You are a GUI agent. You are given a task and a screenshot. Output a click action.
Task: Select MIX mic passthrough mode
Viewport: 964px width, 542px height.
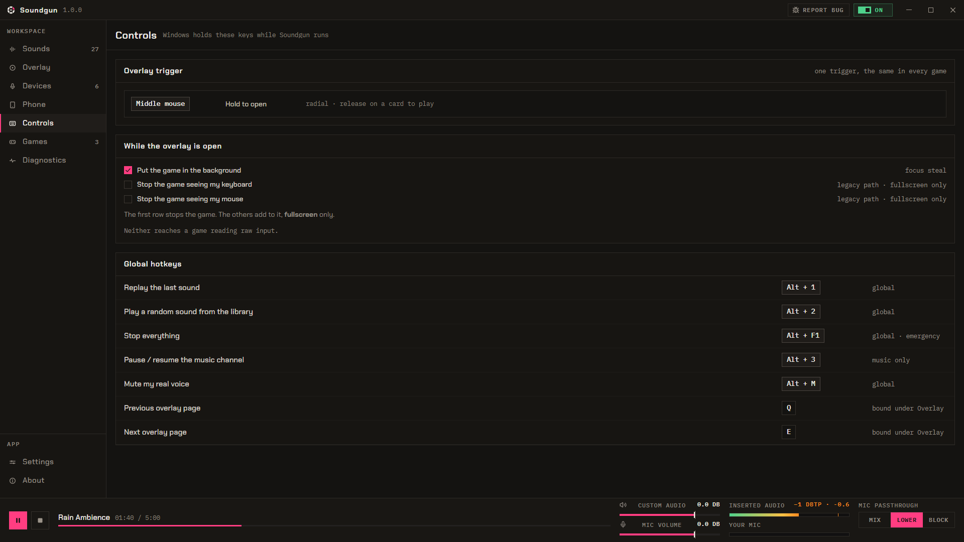[875, 520]
